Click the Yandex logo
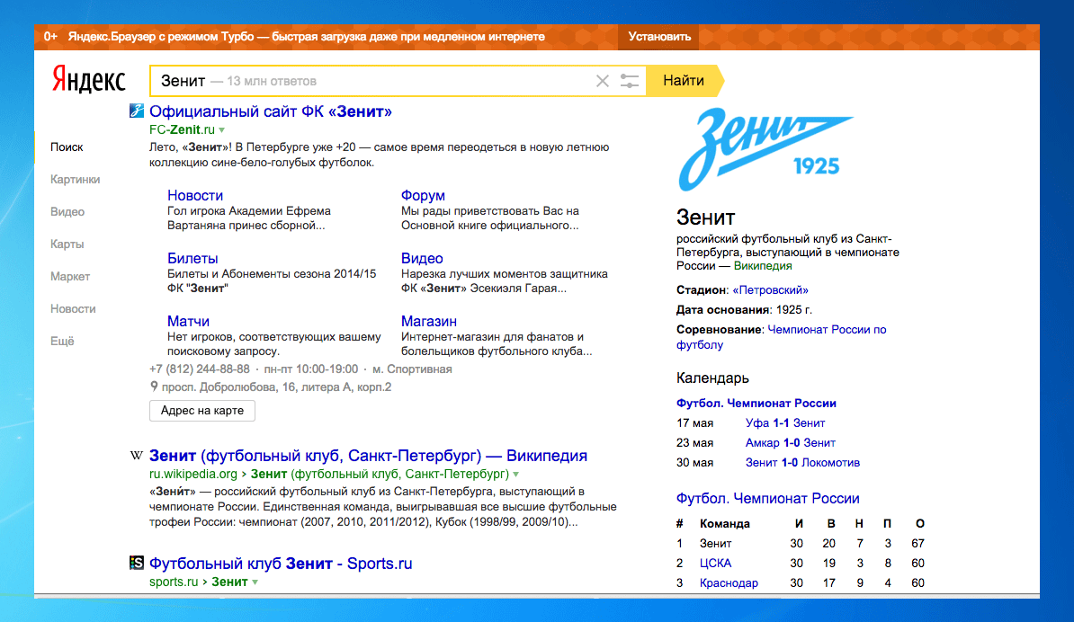 [x=89, y=80]
